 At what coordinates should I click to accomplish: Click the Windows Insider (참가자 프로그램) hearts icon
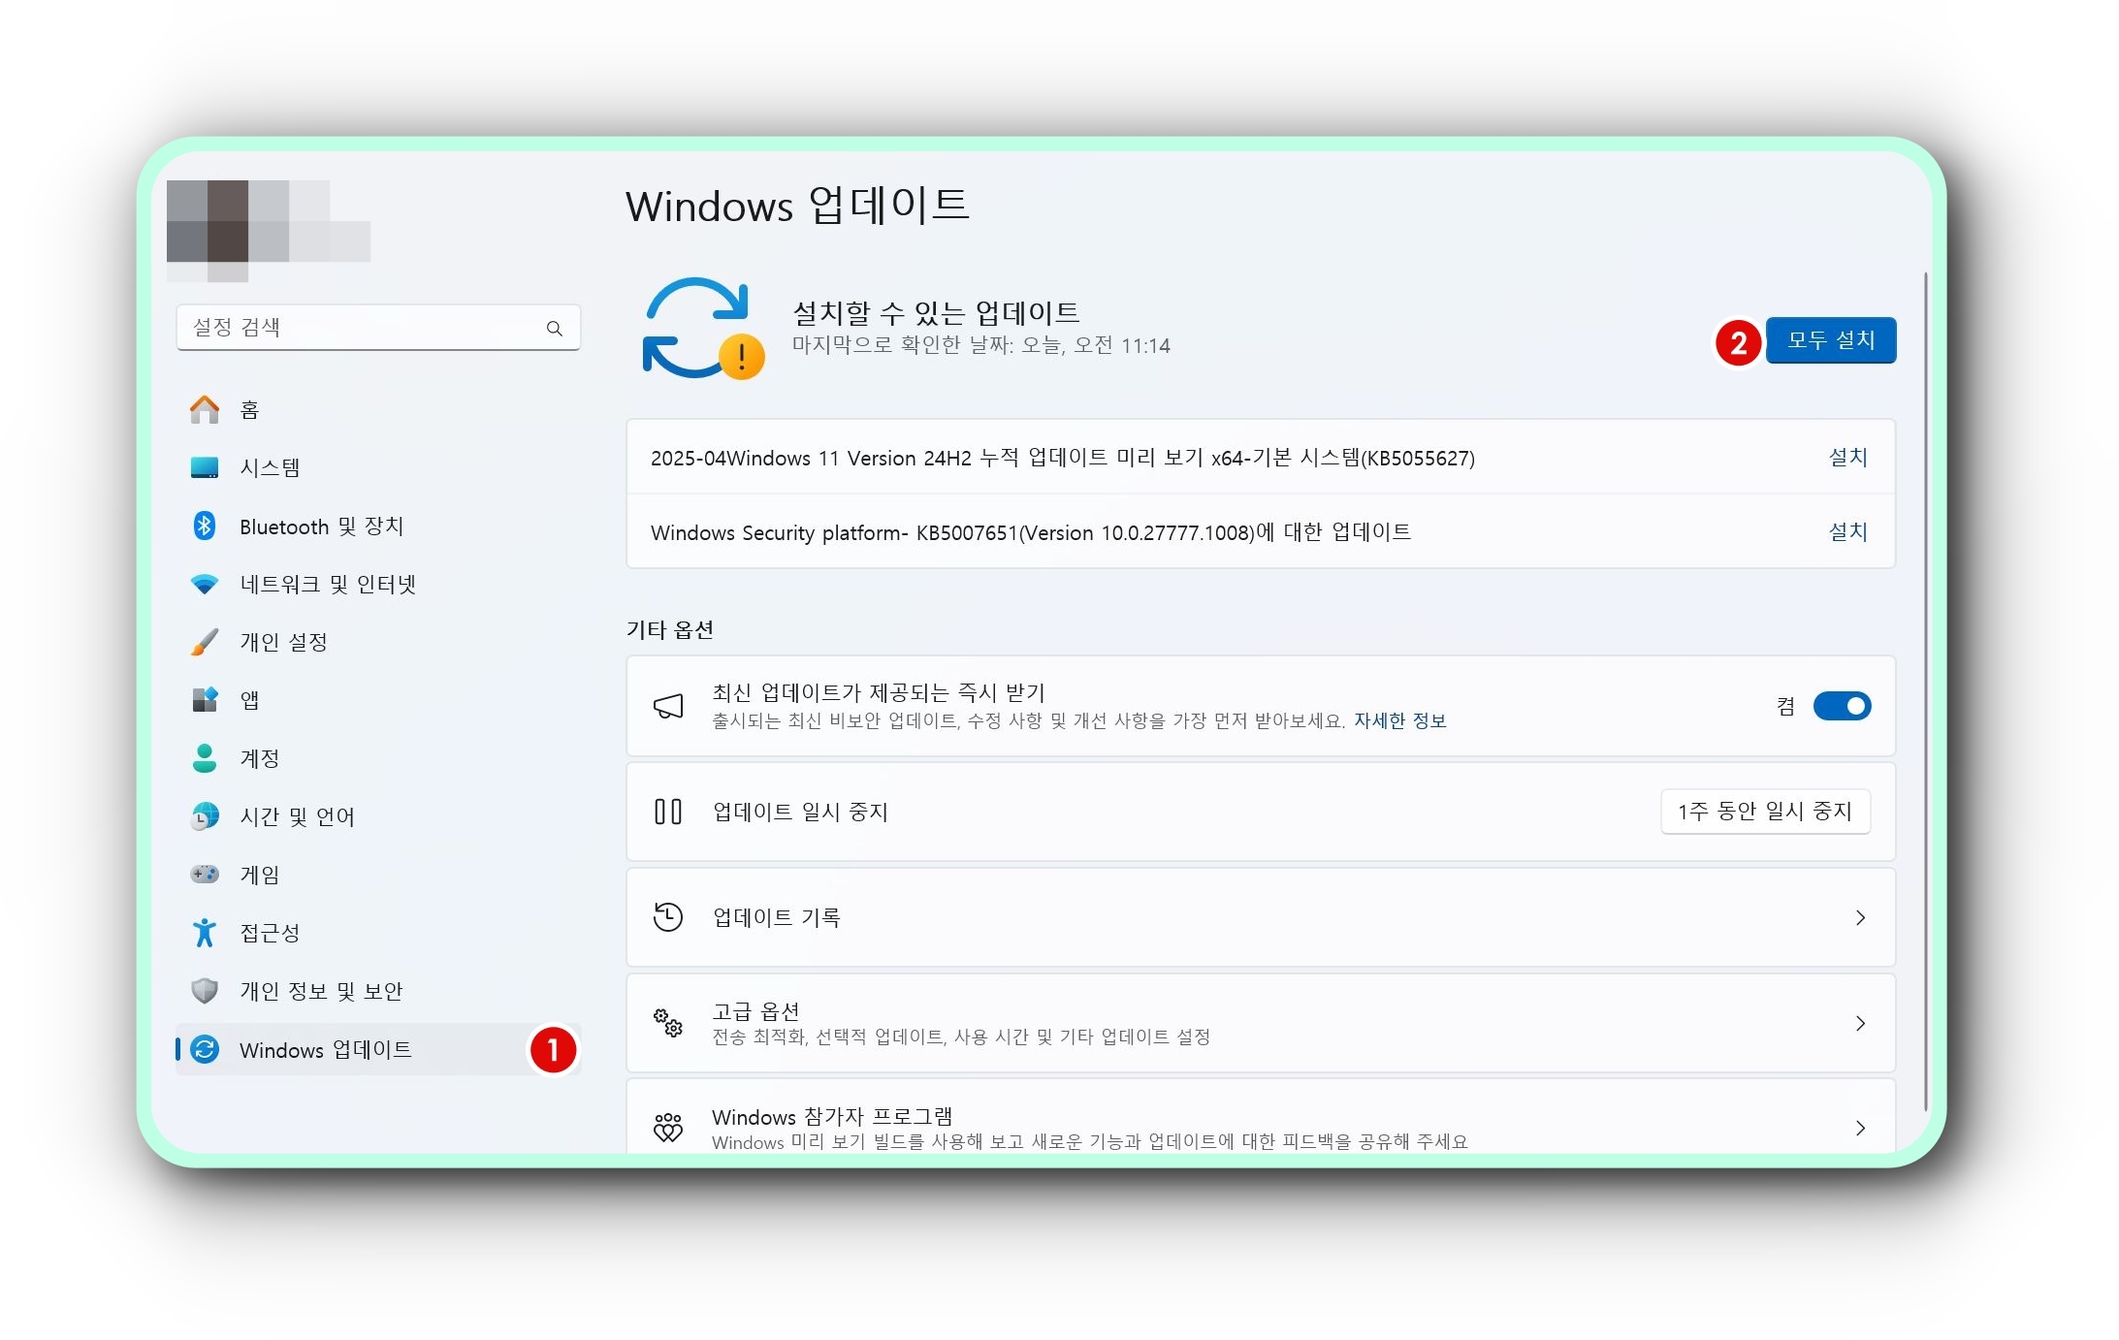click(668, 1128)
